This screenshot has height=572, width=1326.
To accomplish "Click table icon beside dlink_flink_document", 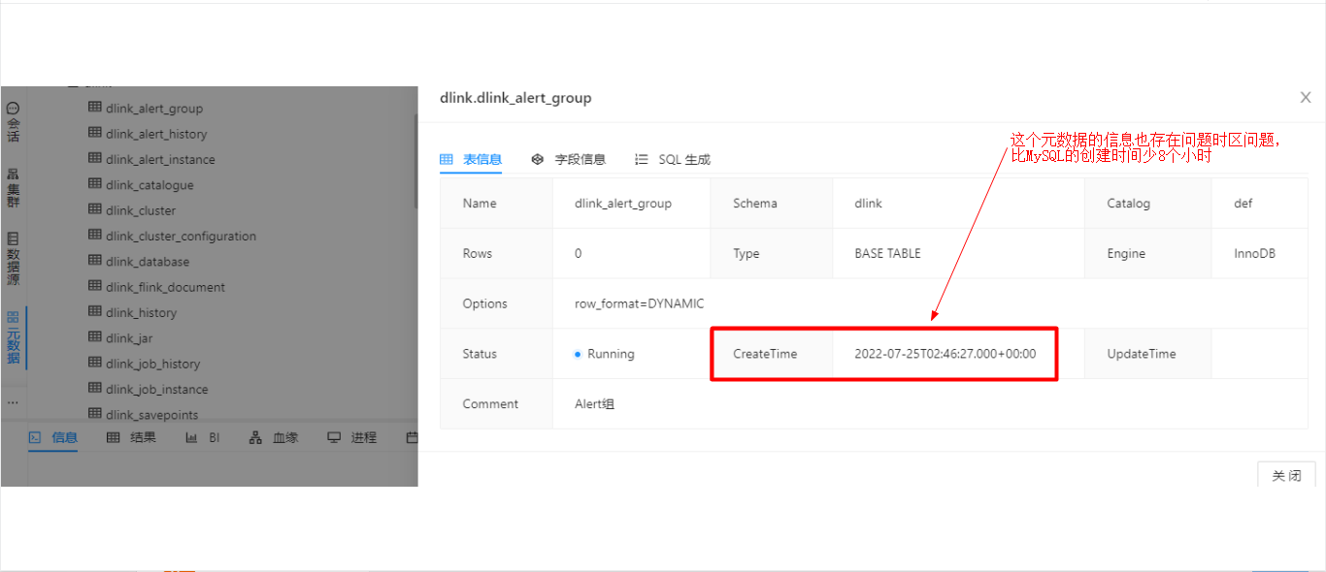I will (x=95, y=286).
